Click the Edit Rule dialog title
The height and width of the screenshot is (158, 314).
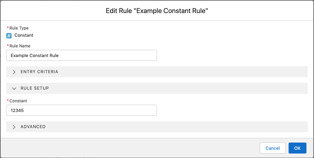[x=157, y=11]
